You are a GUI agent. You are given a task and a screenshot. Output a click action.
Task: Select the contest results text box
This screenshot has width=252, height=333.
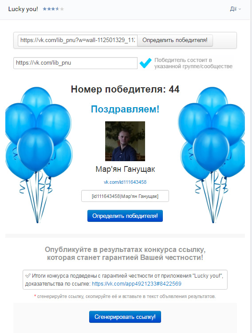(125, 280)
